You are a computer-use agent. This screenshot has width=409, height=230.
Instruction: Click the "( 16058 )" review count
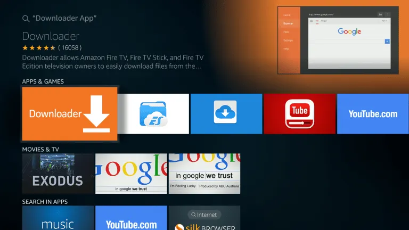[x=70, y=48]
